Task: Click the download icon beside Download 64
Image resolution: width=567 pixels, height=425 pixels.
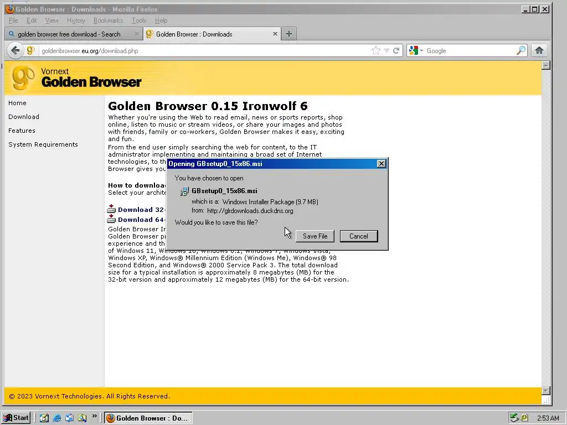Action: [111, 219]
